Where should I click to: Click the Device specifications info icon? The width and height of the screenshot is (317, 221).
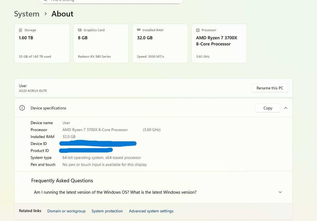pyautogui.click(x=22, y=108)
